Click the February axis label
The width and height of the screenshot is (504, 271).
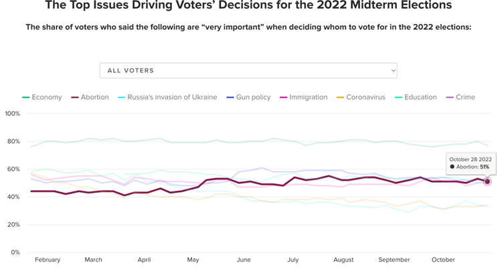[x=48, y=260]
